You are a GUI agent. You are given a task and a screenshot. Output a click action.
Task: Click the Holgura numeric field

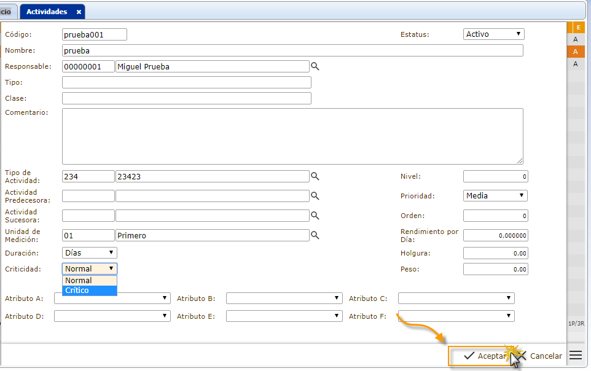point(495,252)
